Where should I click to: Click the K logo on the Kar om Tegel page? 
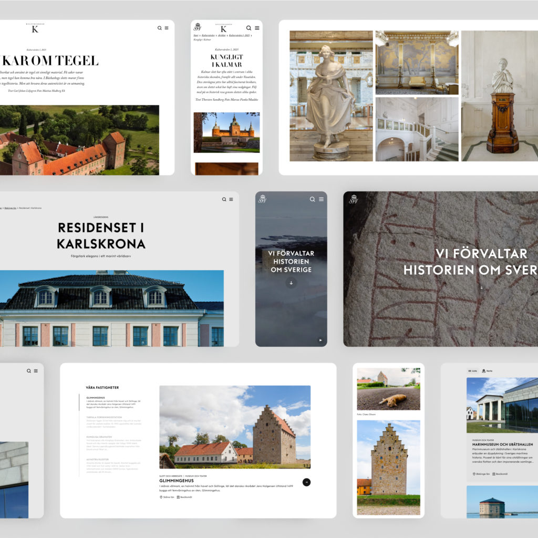pyautogui.click(x=35, y=28)
